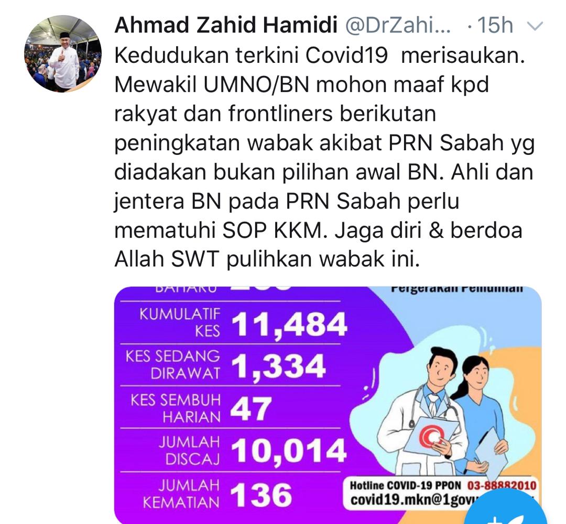The width and height of the screenshot is (566, 524).
Task: Tap the KUMULATIF KES label in image
Action: (x=180, y=322)
